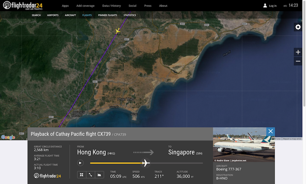Click Log in

tap(273, 6)
